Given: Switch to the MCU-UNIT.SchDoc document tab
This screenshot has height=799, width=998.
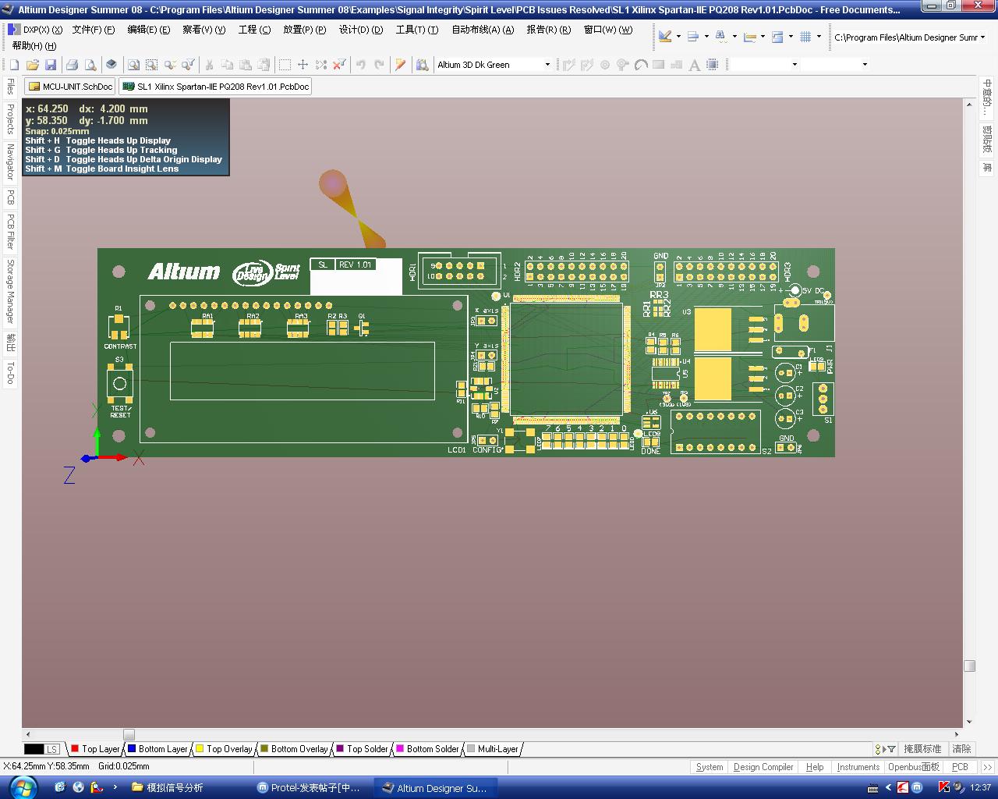Looking at the screenshot, I should click(70, 87).
